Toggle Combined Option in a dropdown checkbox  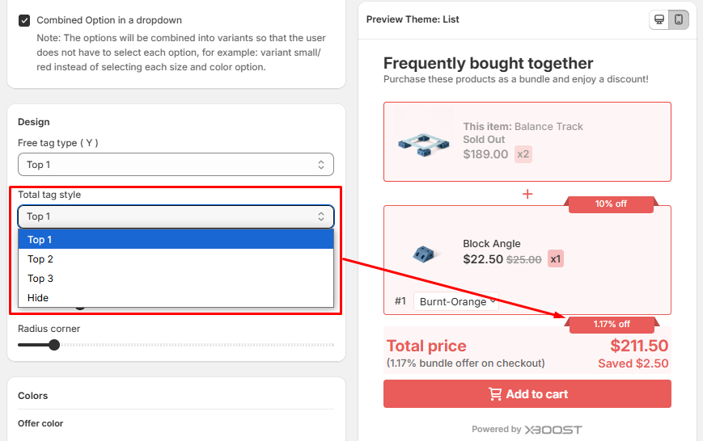(24, 20)
